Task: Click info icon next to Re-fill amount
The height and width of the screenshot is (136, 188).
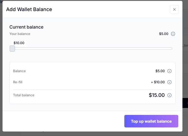Action: pos(169,82)
